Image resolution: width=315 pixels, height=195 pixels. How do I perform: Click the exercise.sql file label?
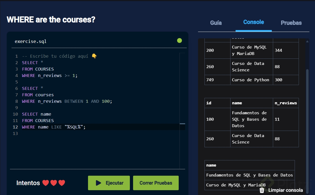pos(31,41)
